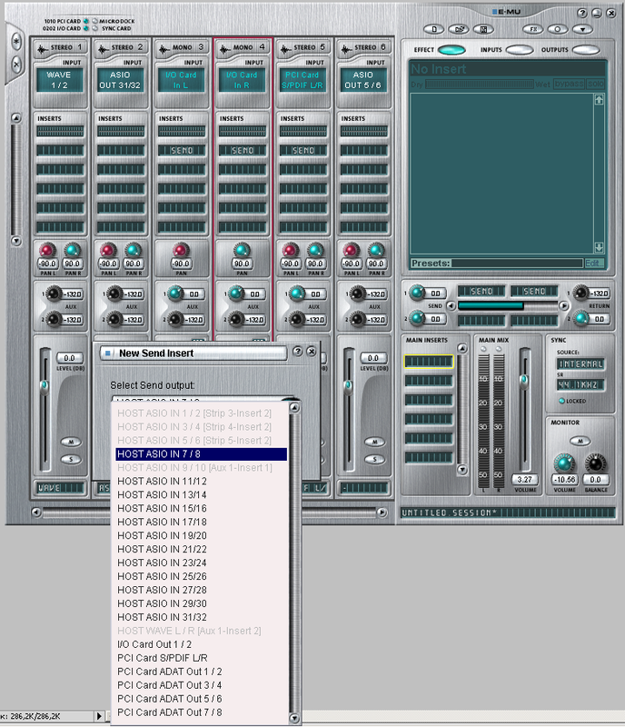Click the Main Mix volume fader
625x727 pixels.
click(524, 379)
